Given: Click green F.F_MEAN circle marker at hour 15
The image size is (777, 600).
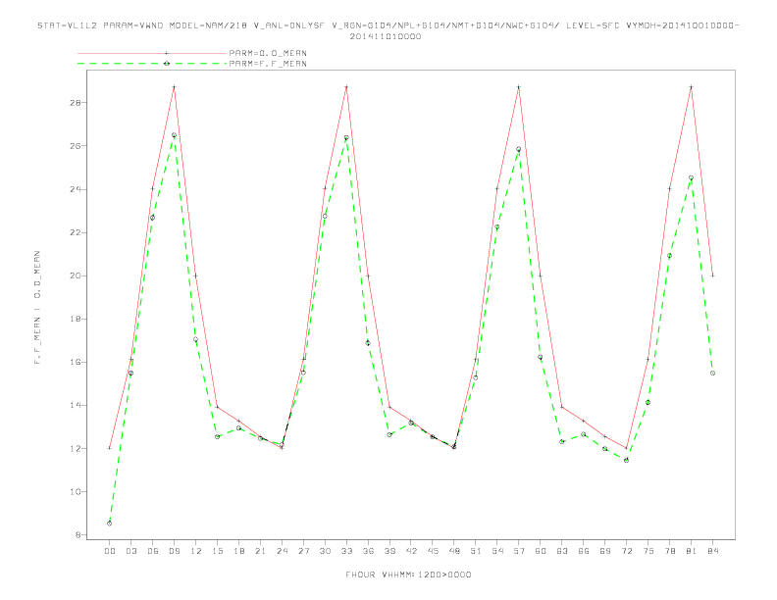Looking at the screenshot, I should coord(217,436).
